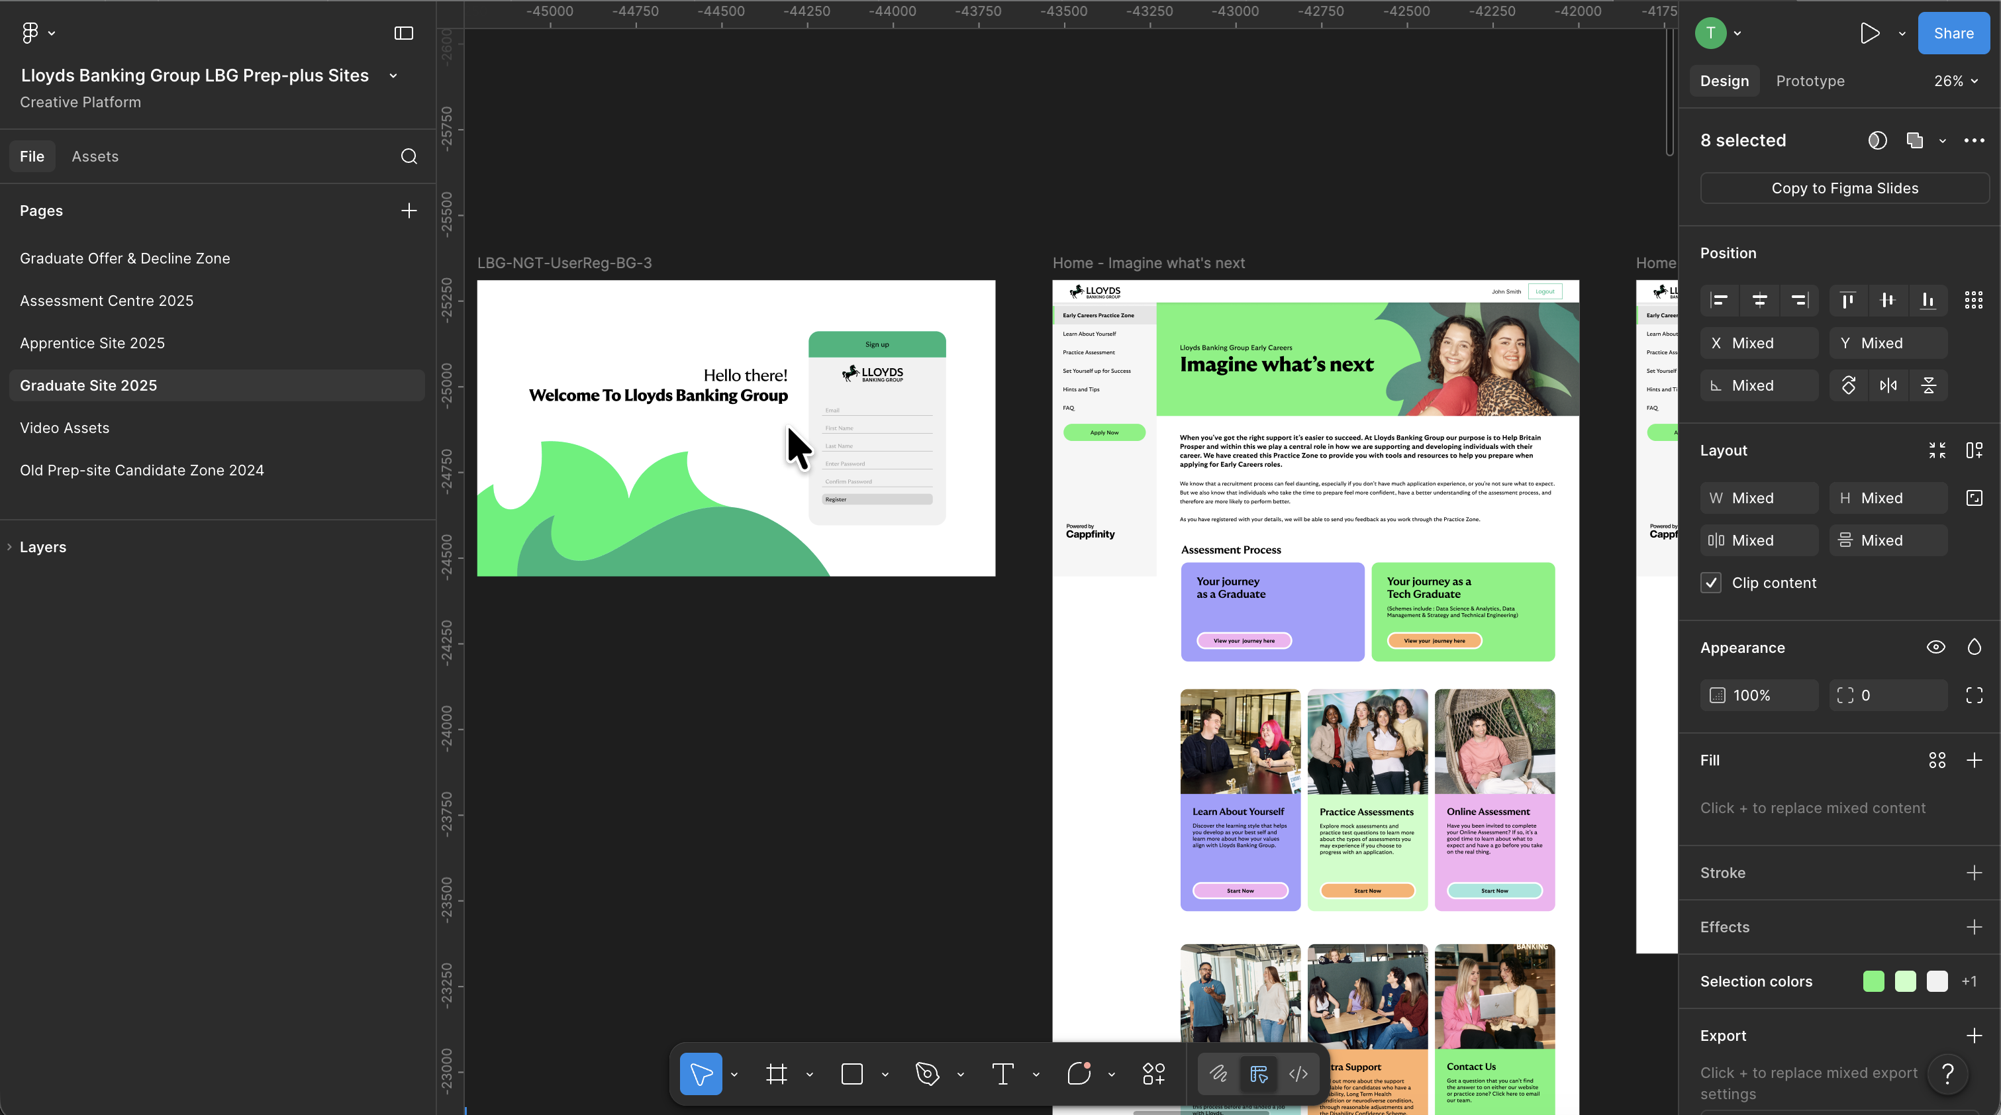Click the flip horizontal icon
Viewport: 2001px width, 1115px height.
pos(1888,385)
